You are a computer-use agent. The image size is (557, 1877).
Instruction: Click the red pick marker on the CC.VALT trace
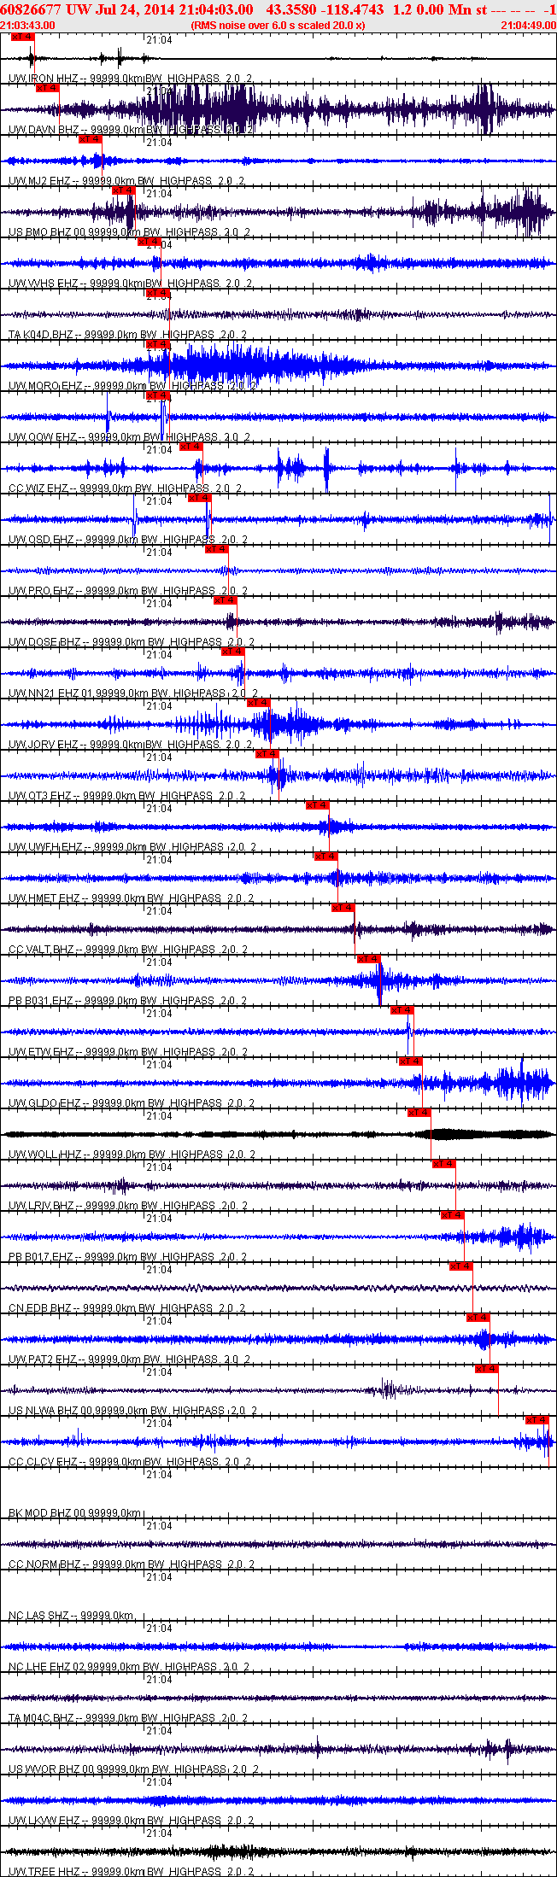tap(343, 908)
